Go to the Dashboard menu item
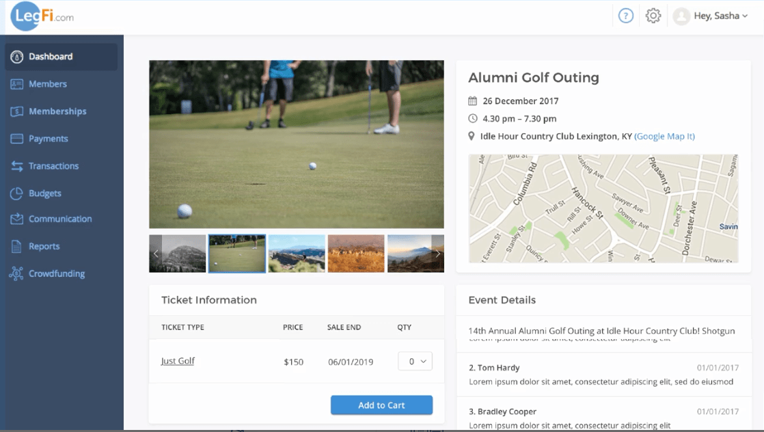The width and height of the screenshot is (764, 432). [51, 57]
